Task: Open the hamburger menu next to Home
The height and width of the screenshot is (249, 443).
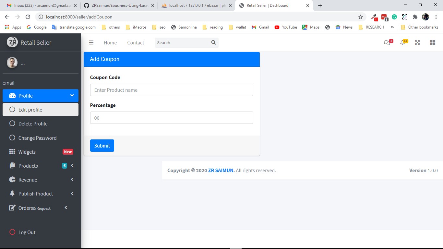Action: pyautogui.click(x=91, y=42)
